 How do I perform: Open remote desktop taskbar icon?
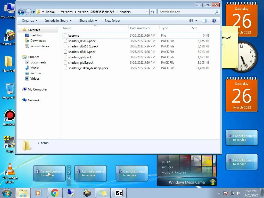(x=71, y=193)
